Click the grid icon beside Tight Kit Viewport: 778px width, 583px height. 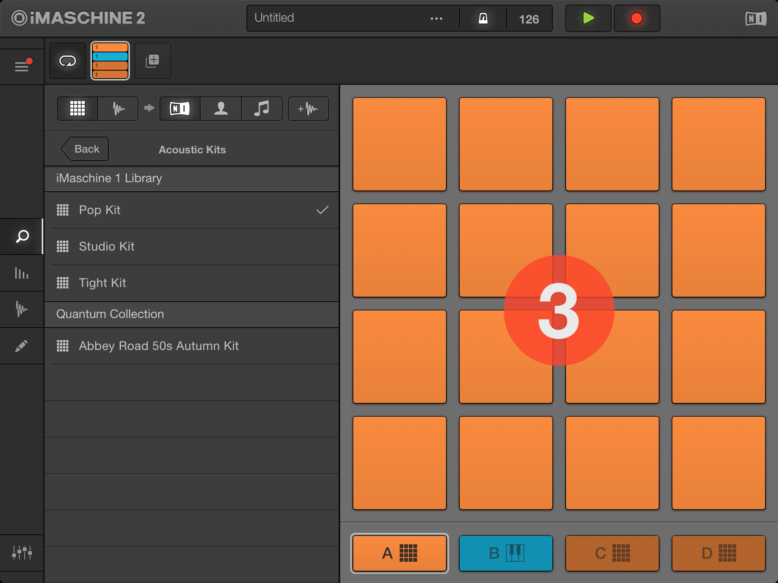[63, 283]
